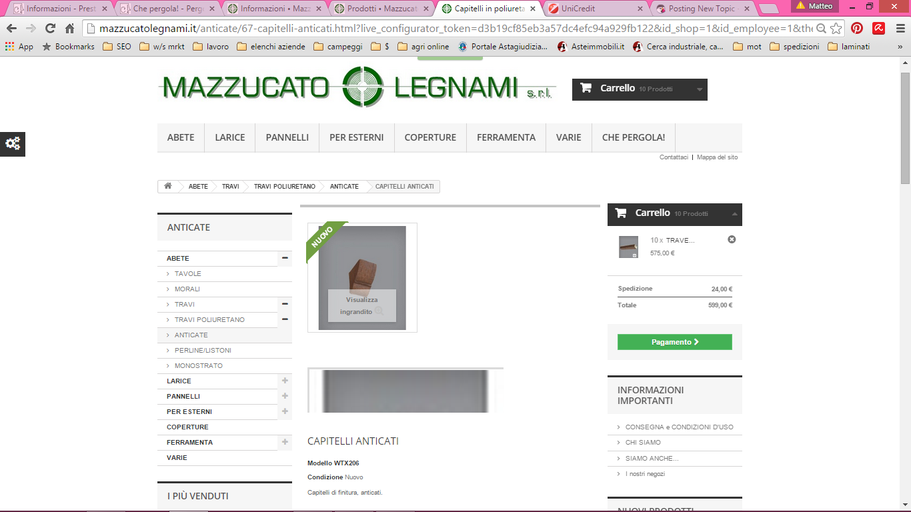This screenshot has width=911, height=512.
Task: Open the header Carrello dropdown arrow
Action: click(x=699, y=89)
